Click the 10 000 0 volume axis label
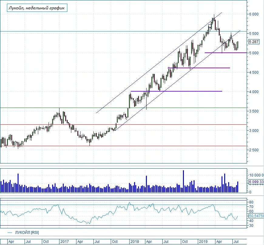 pos(256,175)
